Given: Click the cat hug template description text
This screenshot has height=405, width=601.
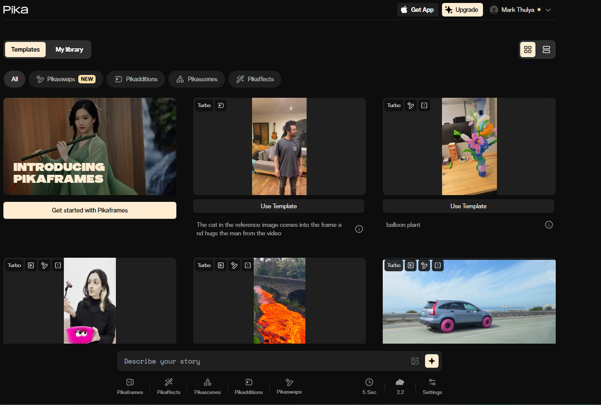Looking at the screenshot, I should pos(269,229).
